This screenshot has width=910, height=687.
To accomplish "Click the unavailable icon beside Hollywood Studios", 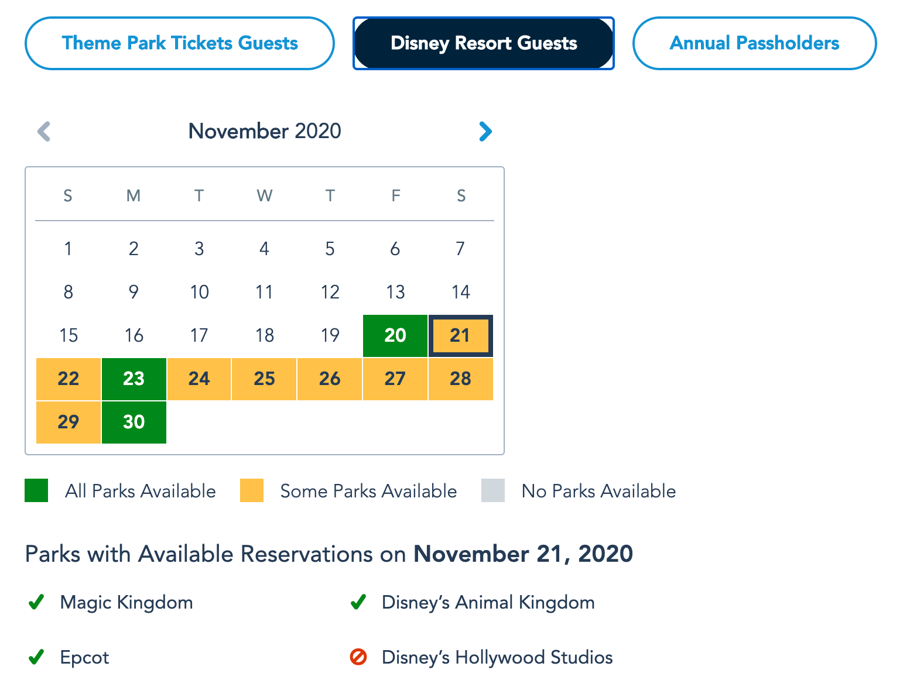I will pyautogui.click(x=358, y=657).
